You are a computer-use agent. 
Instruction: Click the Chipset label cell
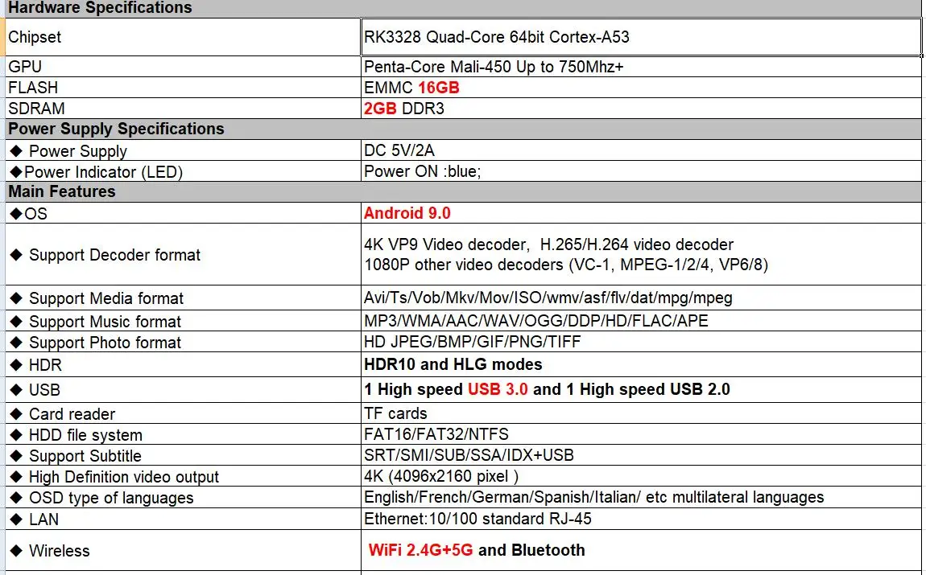click(183, 37)
